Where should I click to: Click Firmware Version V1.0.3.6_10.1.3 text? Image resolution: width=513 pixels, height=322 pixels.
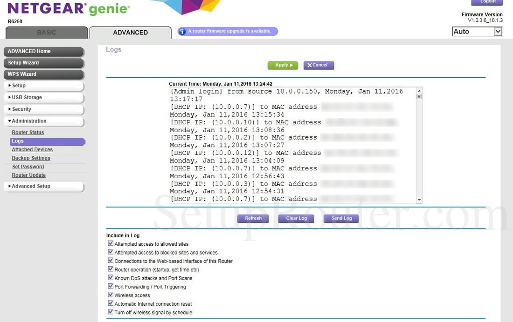pyautogui.click(x=482, y=17)
